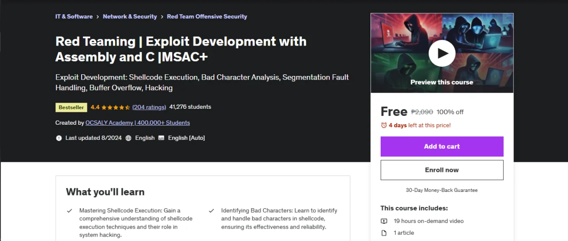This screenshot has width=568, height=241.
Task: Click the Enroll now button
Action: [x=442, y=170]
